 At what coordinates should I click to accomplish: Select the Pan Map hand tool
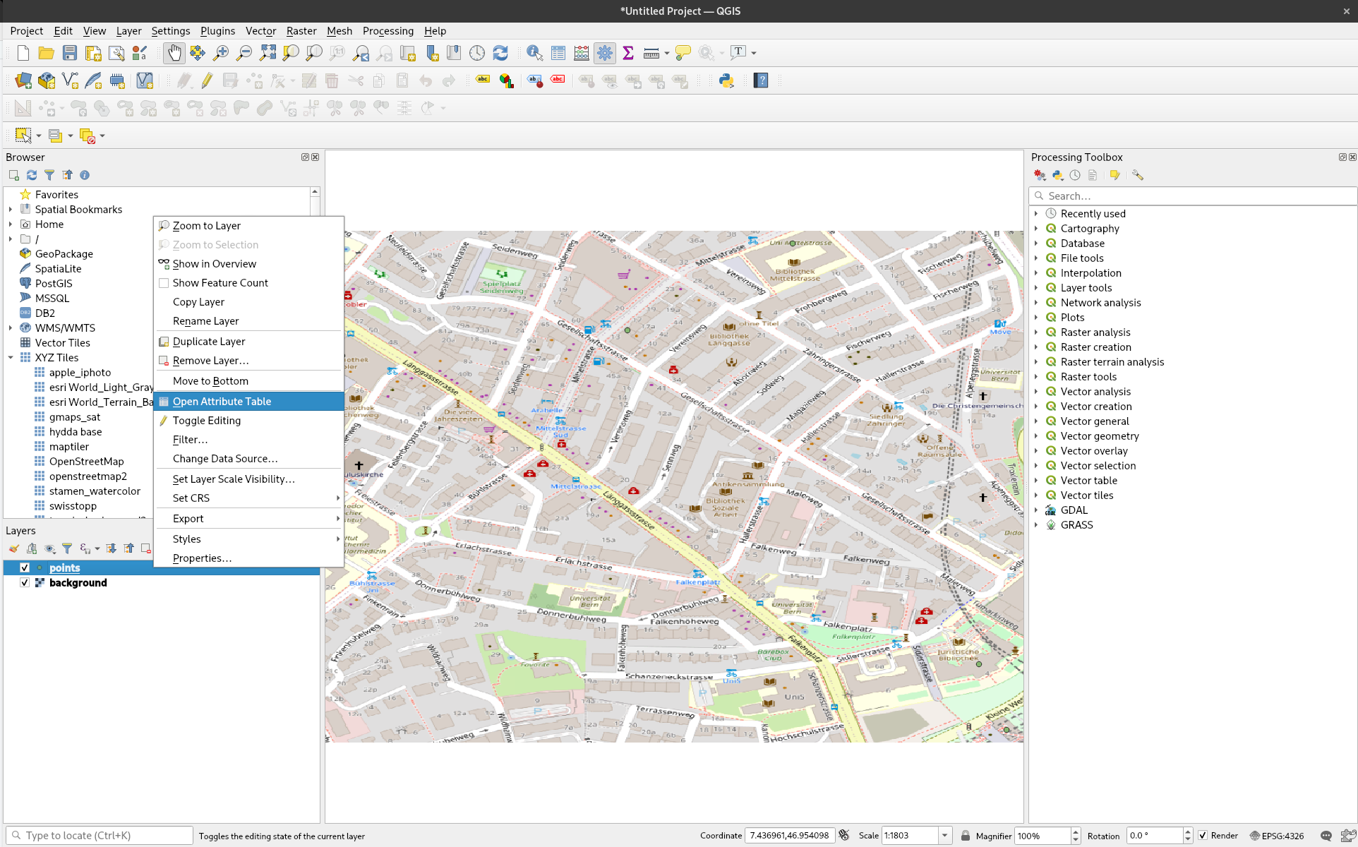tap(174, 53)
